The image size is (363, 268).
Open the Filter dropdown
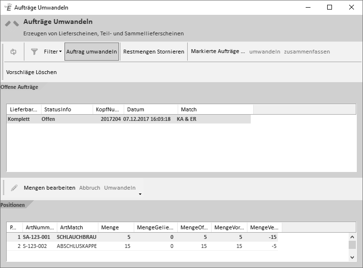pyautogui.click(x=53, y=52)
